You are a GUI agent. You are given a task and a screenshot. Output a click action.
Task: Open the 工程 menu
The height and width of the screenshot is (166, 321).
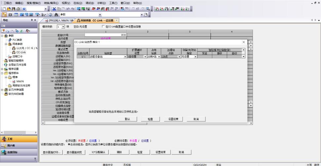point(8,3)
